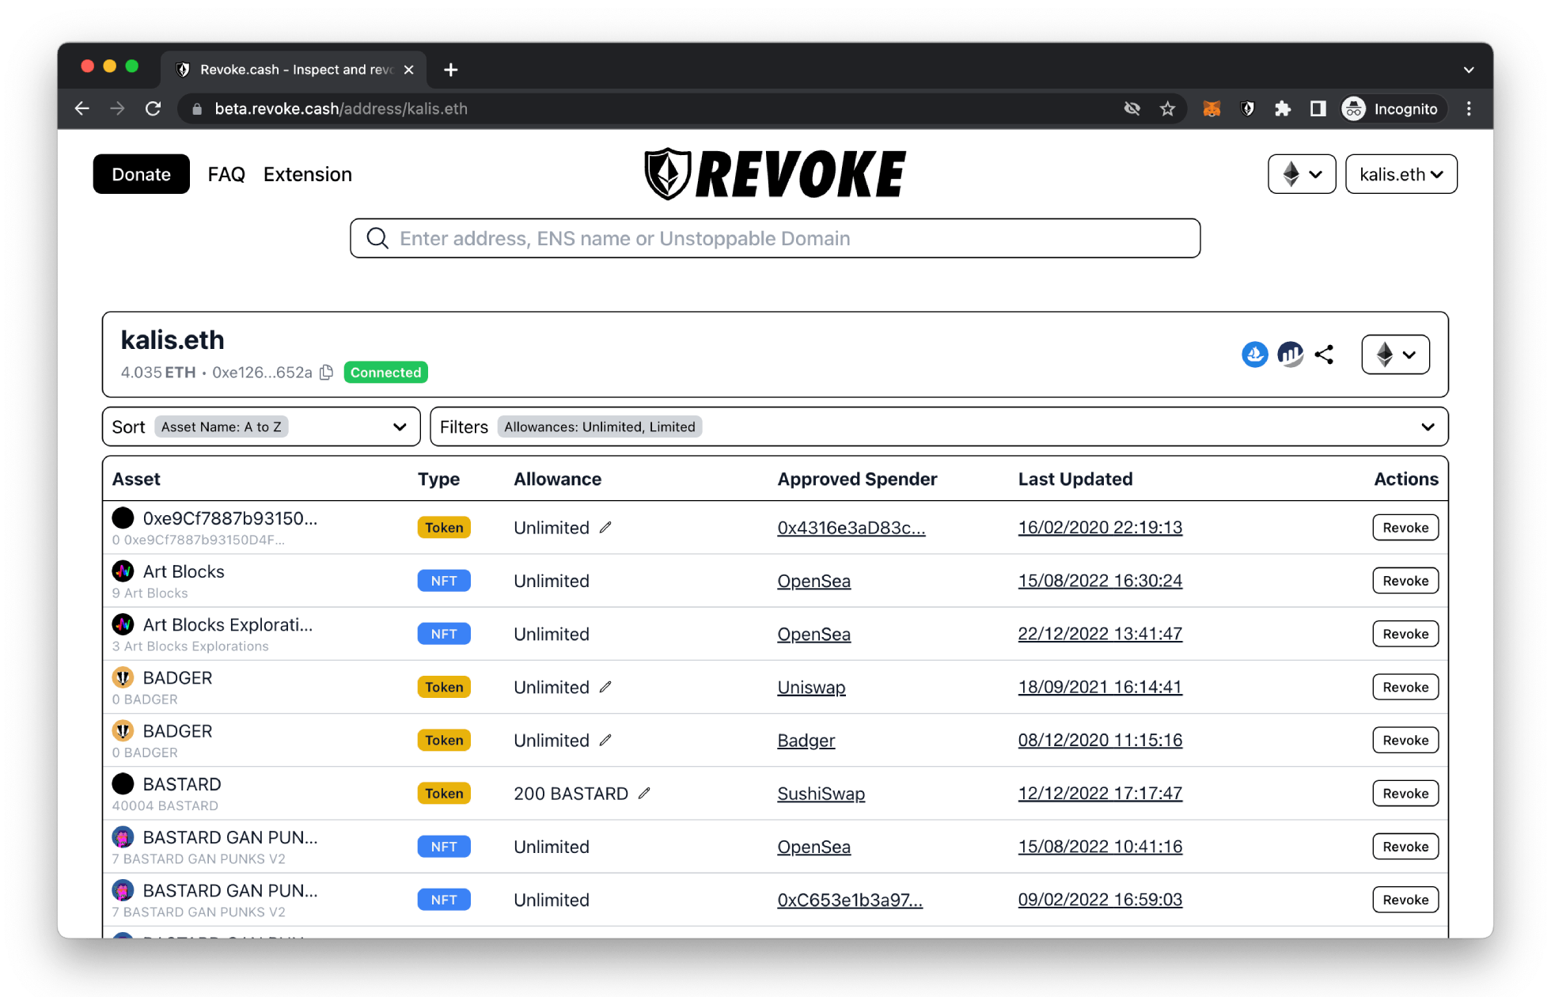Open the FAQ page
This screenshot has height=997, width=1551.
click(x=226, y=174)
